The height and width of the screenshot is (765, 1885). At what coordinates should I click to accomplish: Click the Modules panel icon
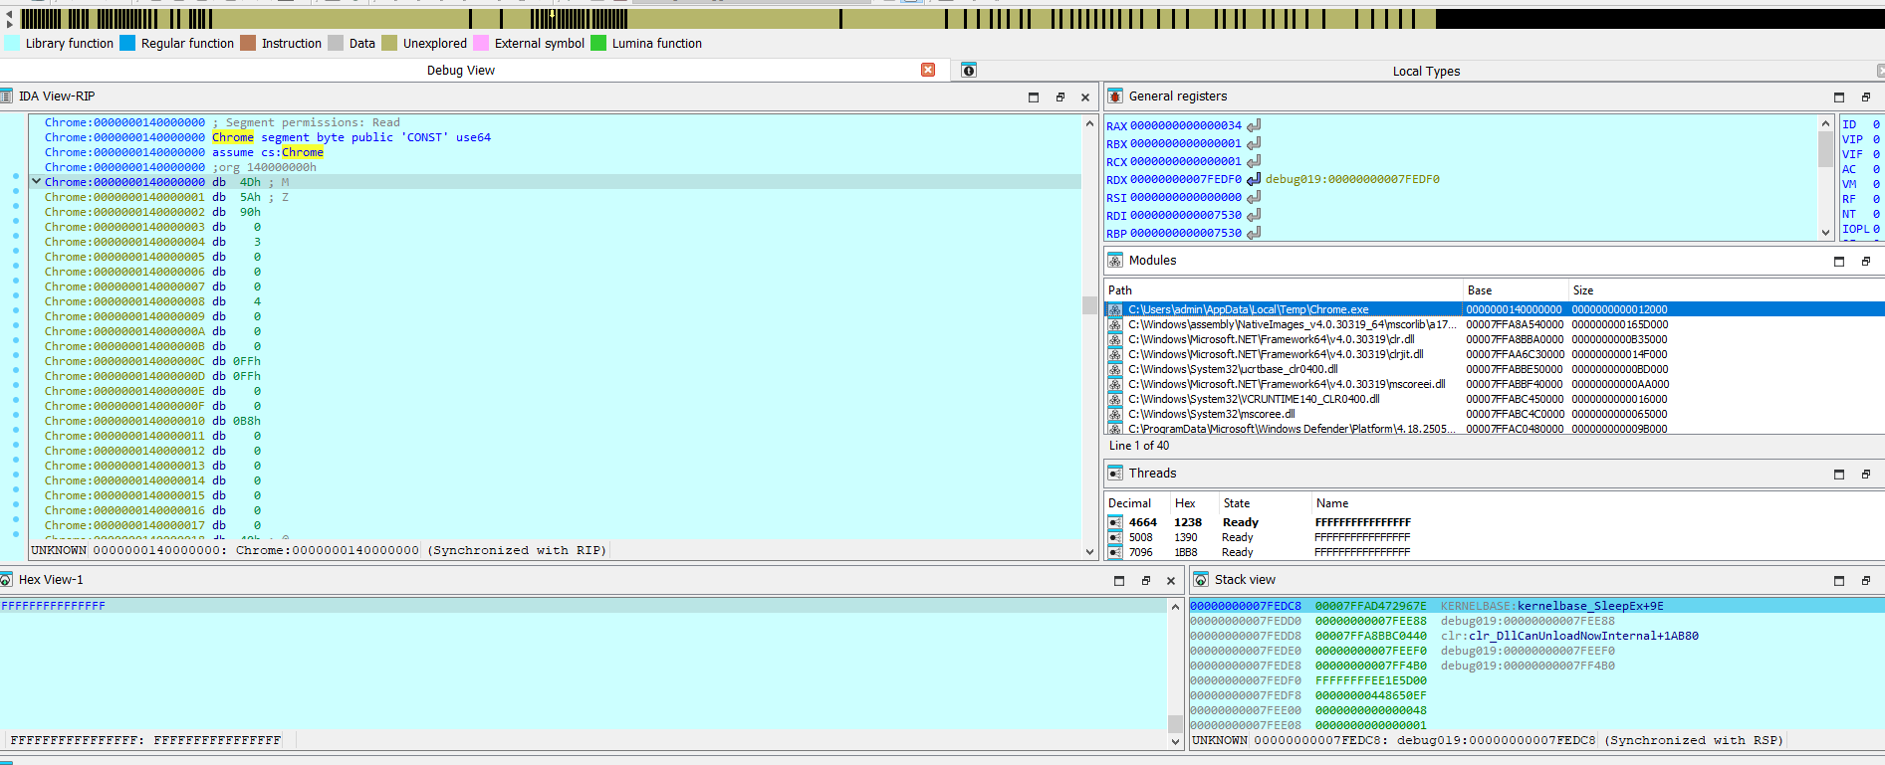[1115, 261]
